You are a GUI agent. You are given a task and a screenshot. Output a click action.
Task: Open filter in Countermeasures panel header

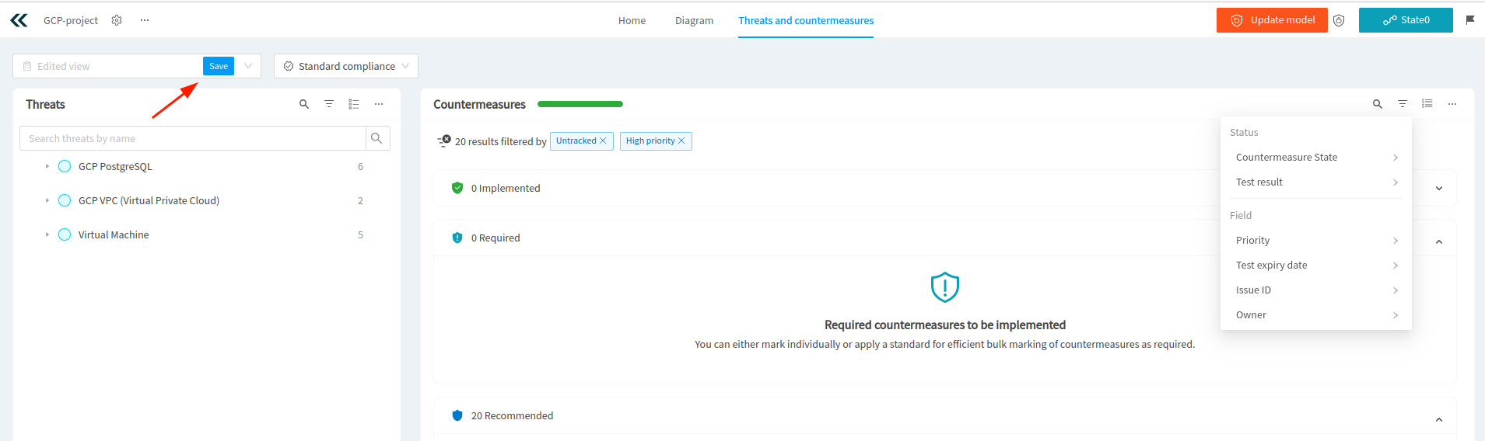click(1403, 104)
